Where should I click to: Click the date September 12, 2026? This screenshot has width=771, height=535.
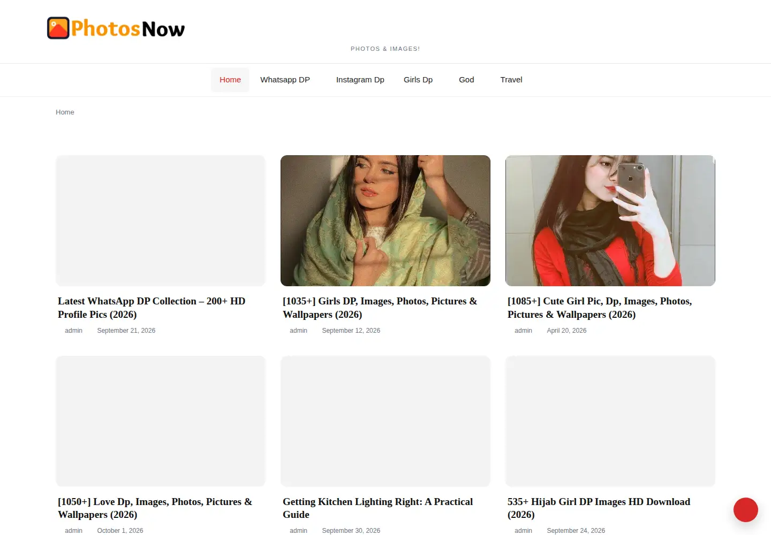(x=351, y=331)
